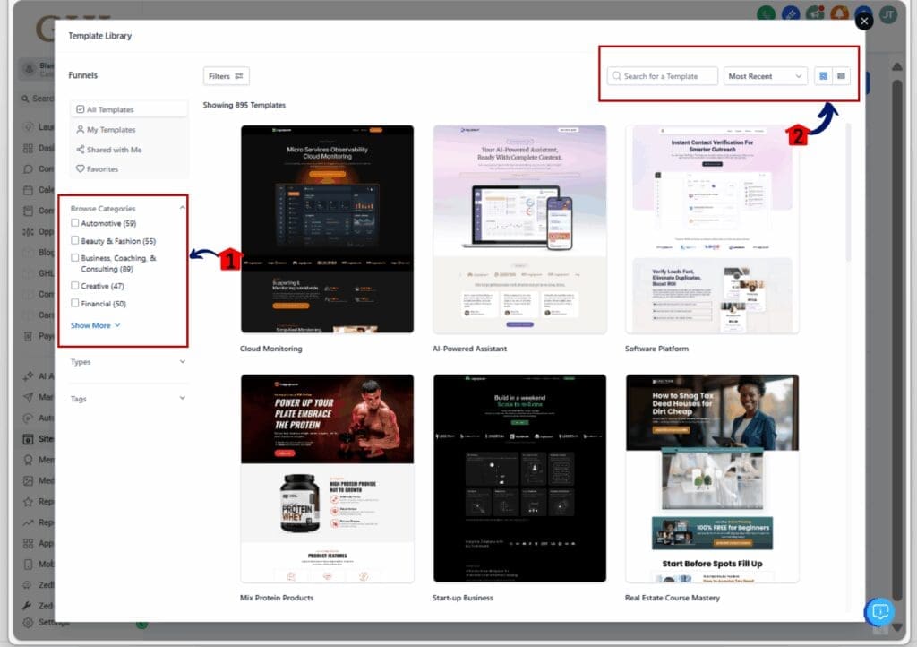Image resolution: width=917 pixels, height=647 pixels.
Task: Select the grid view icon next to search
Action: coord(822,76)
